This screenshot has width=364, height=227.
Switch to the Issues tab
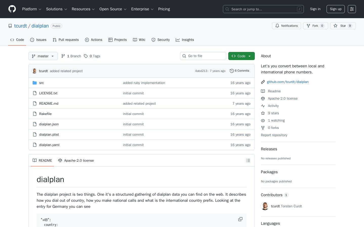pyautogui.click(x=38, y=40)
